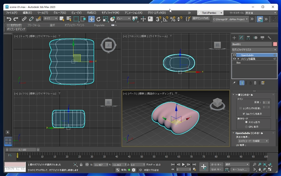Open the モディファイヤリスト dropdown
The height and width of the screenshot is (176, 281).
(x=254, y=49)
